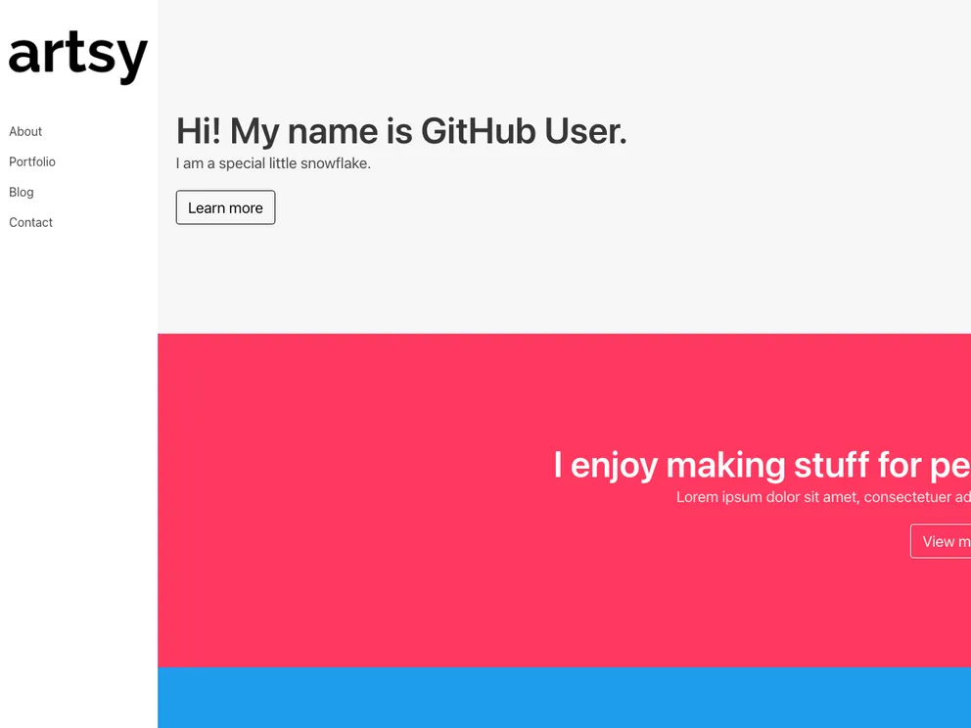Select the Contact sidebar link
Image resolution: width=971 pixels, height=728 pixels.
pyautogui.click(x=31, y=222)
